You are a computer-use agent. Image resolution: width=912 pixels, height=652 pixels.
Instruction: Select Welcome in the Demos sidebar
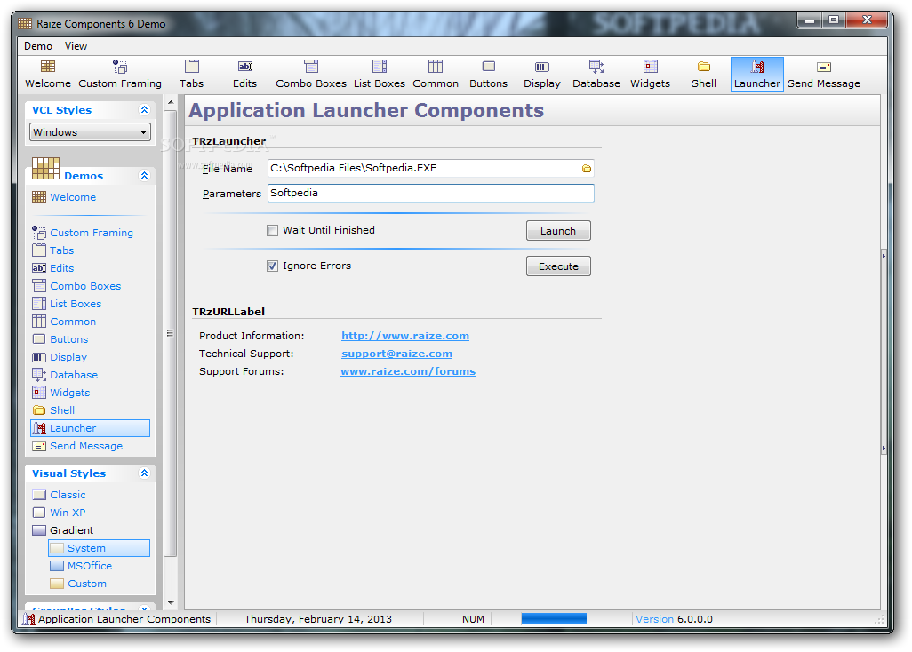point(64,197)
